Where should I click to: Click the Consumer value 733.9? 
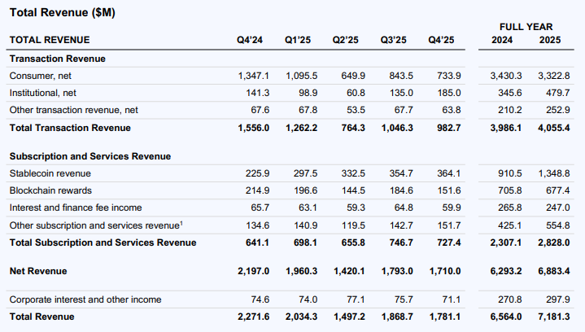pos(449,76)
